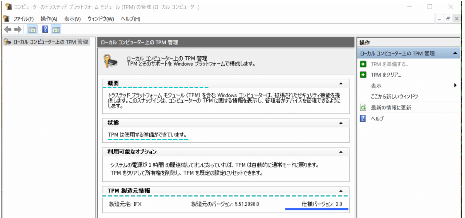Viewport: 465px width, 218px height.
Task: Toggle the action pane toolbar icon
Action: click(56, 29)
